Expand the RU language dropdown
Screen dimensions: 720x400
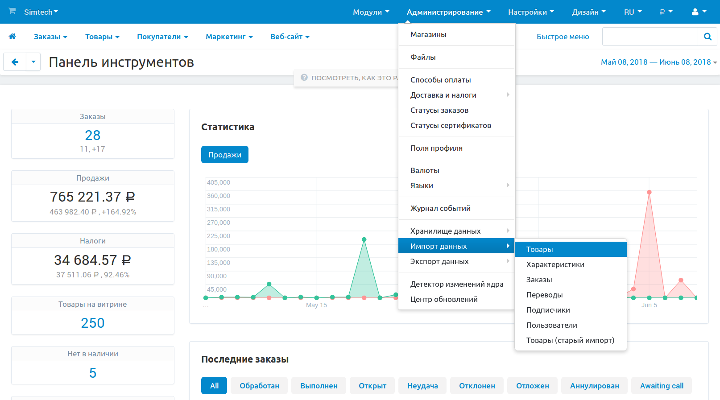(x=632, y=12)
